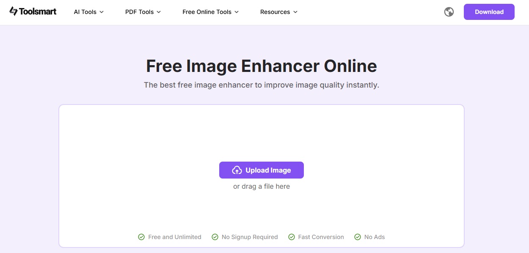Click the Toolsmart logo

pos(33,11)
